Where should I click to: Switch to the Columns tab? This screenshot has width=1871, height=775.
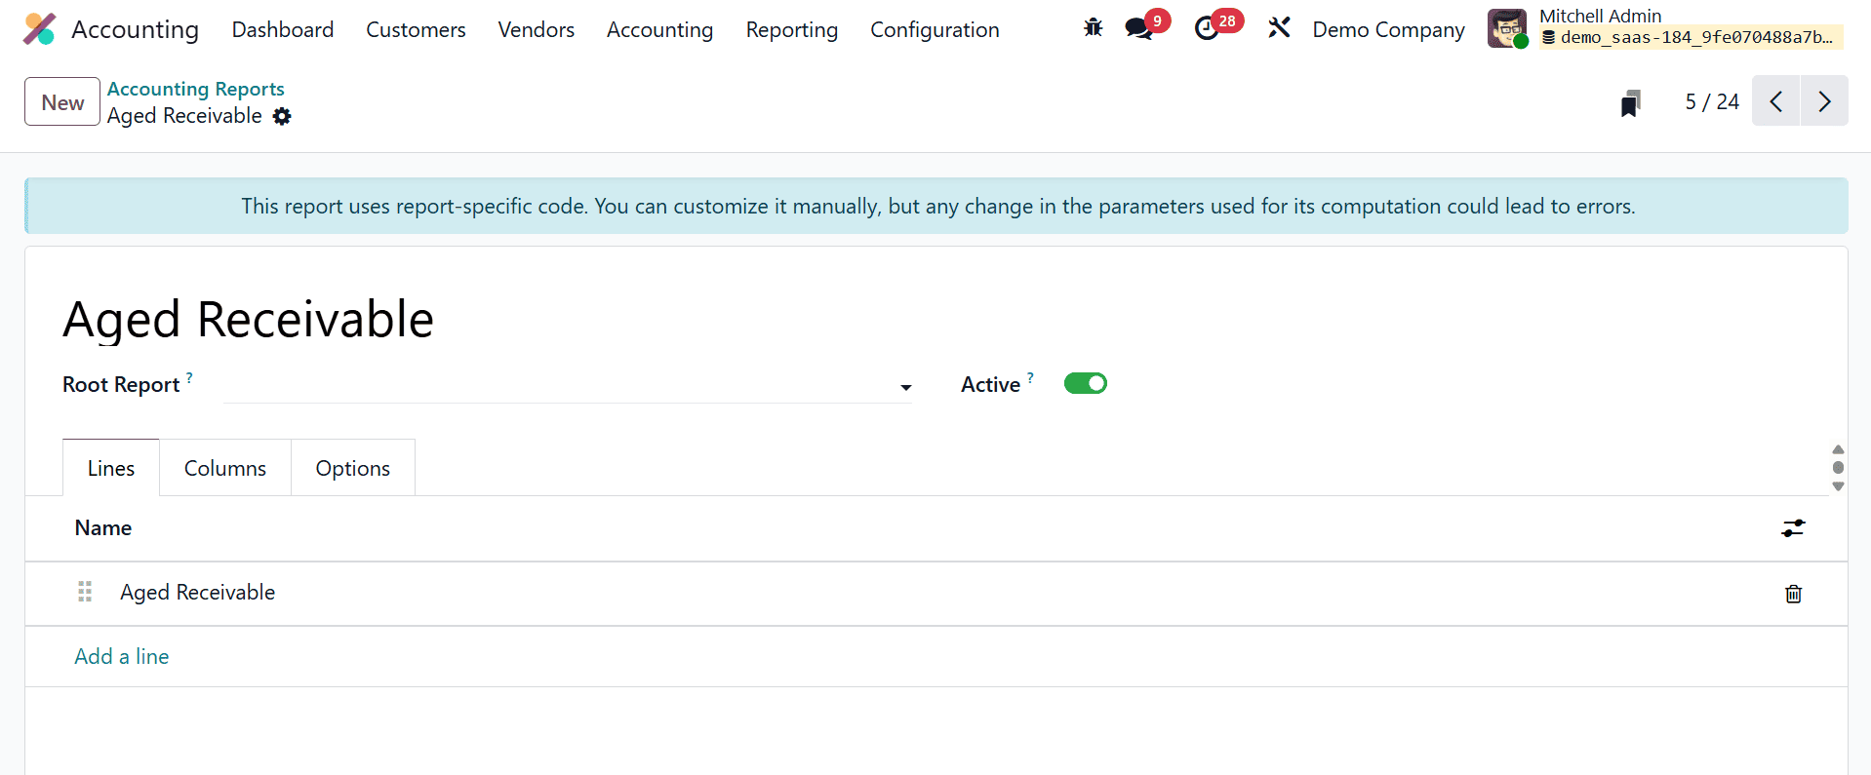(225, 468)
